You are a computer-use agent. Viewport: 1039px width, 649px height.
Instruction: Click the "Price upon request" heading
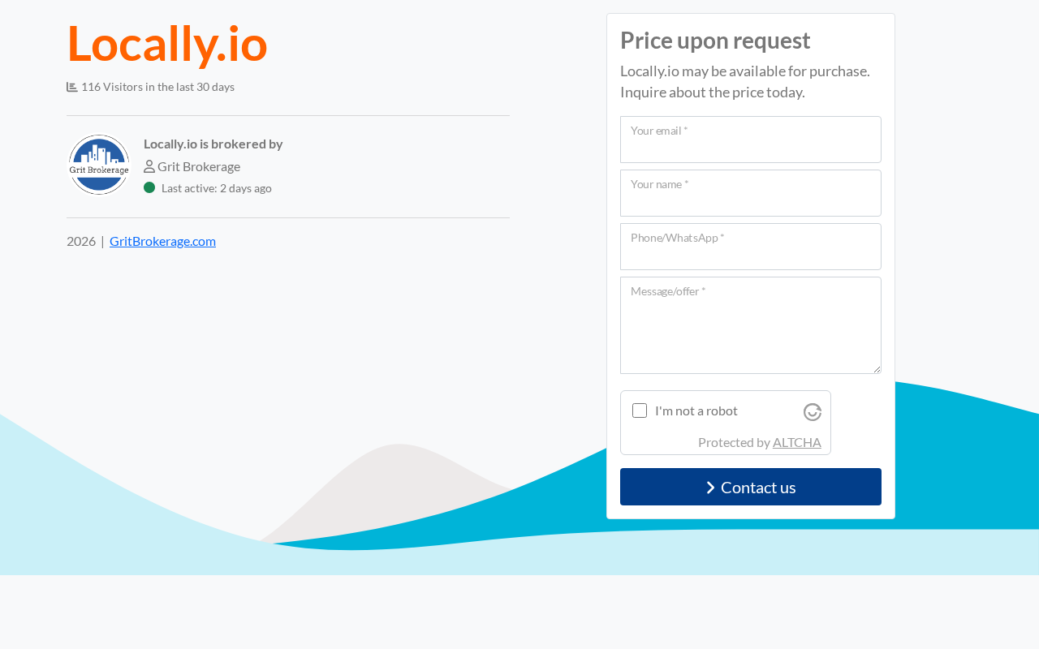[x=715, y=41]
